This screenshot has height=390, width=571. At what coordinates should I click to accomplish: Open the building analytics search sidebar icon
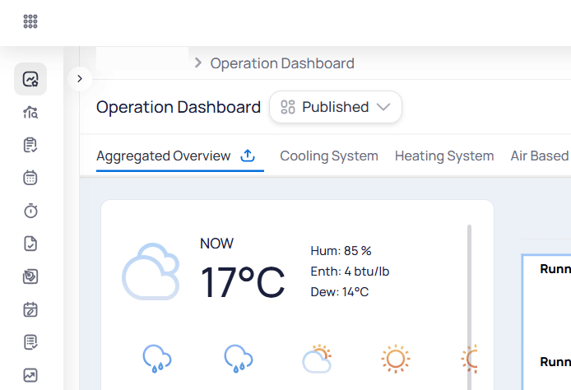pyautogui.click(x=30, y=112)
